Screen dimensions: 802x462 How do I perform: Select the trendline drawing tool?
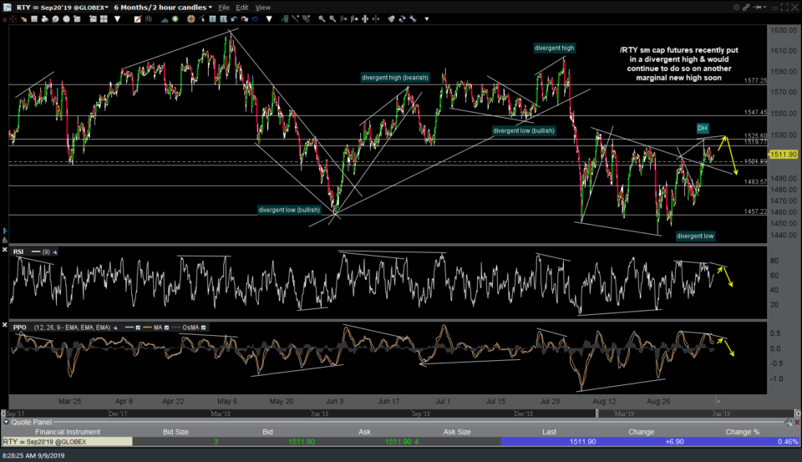tap(296, 19)
